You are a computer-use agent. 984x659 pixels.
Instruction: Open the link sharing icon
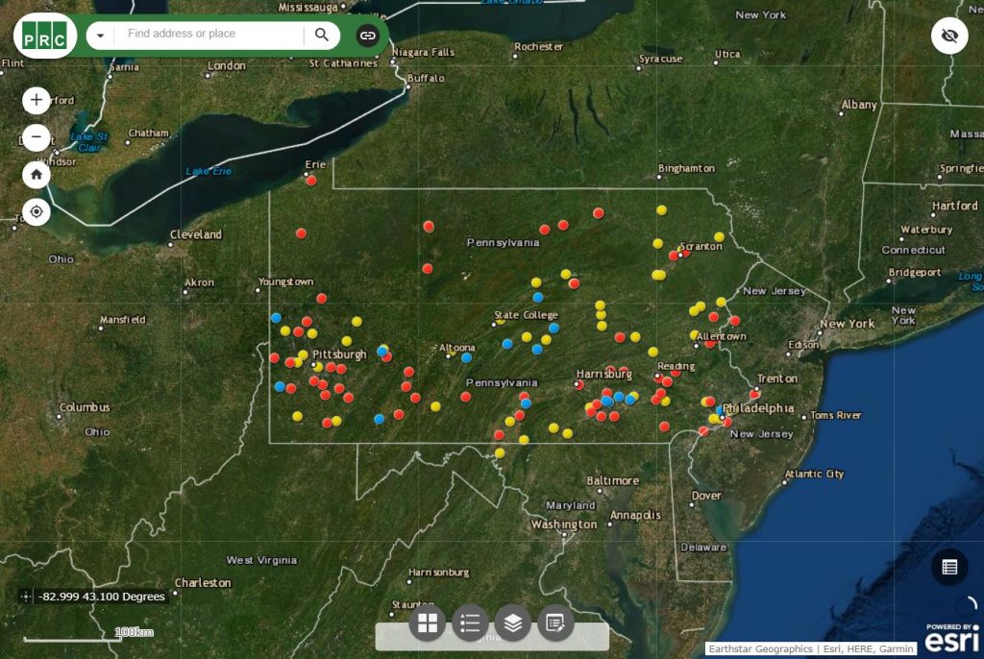point(368,36)
